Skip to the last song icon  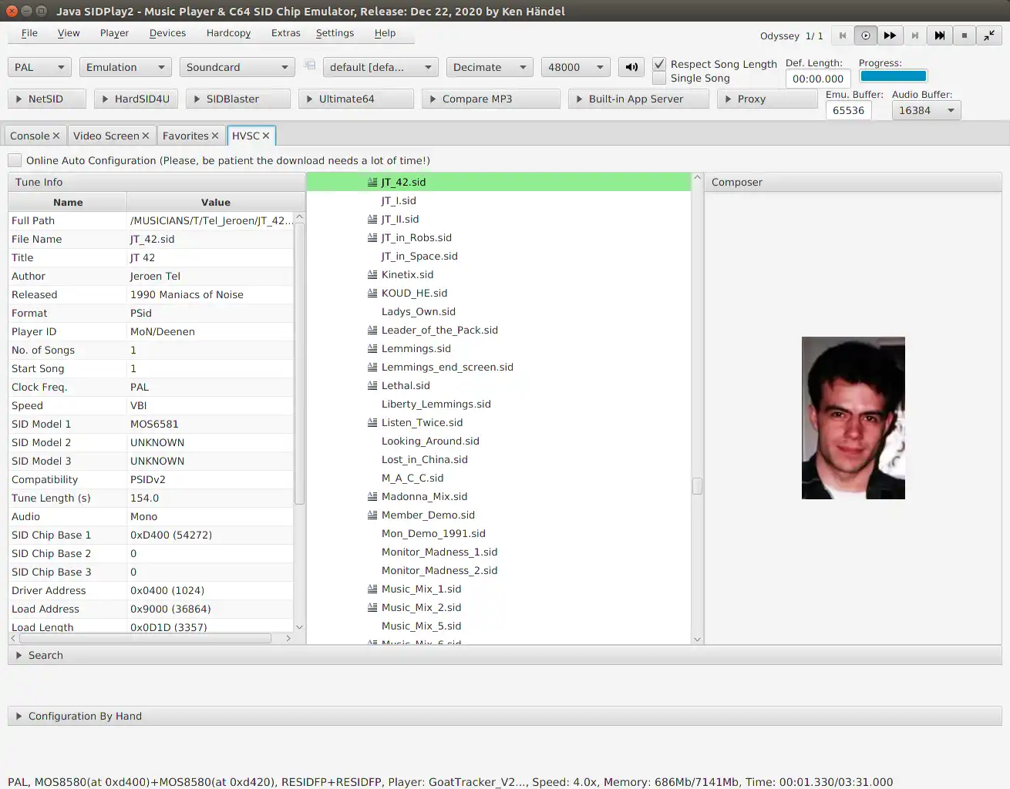point(939,35)
